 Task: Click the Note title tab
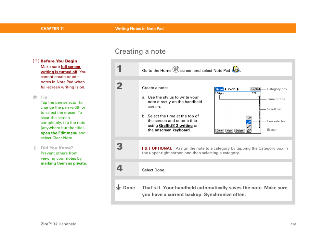(x=219, y=89)
